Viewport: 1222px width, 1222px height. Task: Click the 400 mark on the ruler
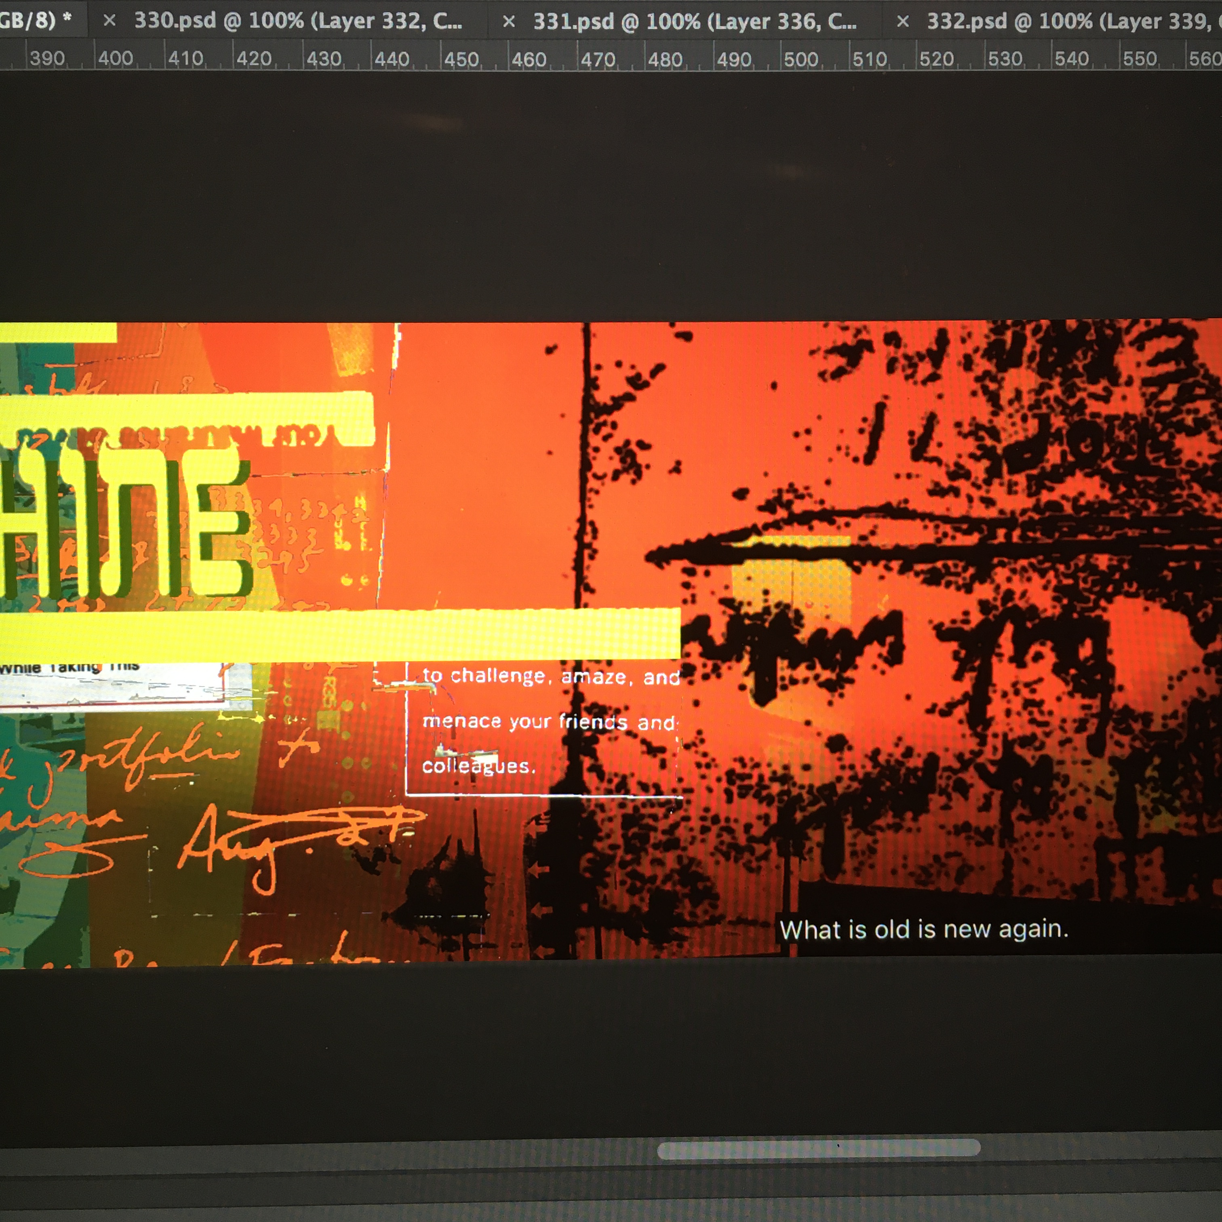[115, 59]
